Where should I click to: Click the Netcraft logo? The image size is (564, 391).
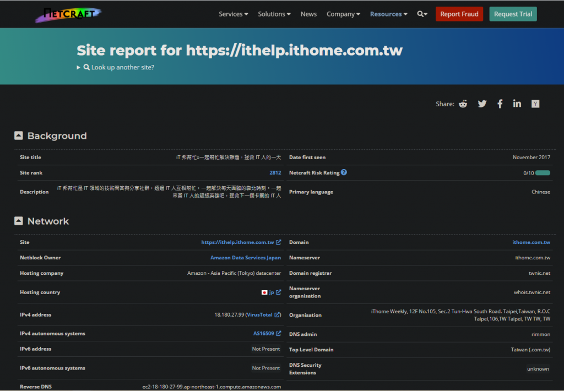tap(68, 15)
